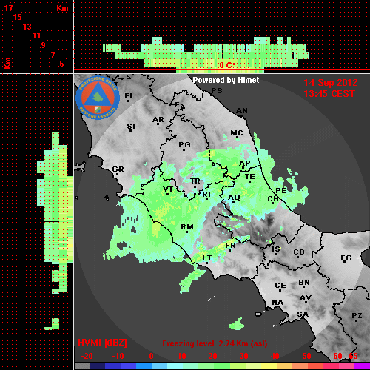Click the Powered by Himet text
The width and height of the screenshot is (370, 370).
226,80
